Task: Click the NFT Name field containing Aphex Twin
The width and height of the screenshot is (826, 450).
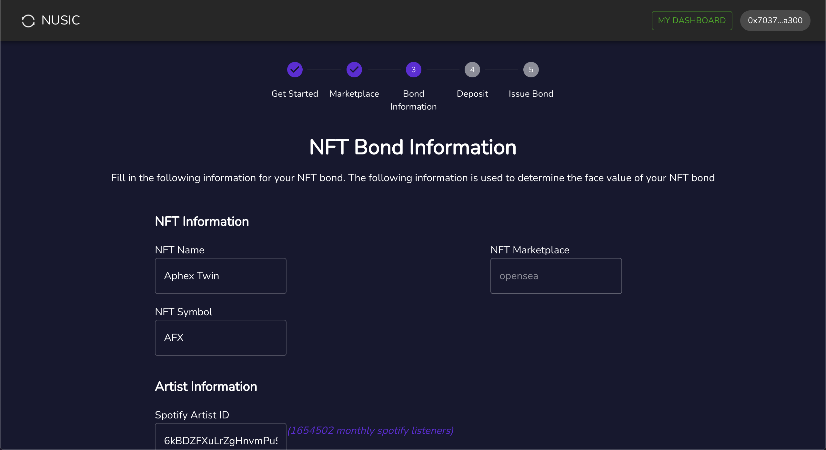Action: [220, 276]
